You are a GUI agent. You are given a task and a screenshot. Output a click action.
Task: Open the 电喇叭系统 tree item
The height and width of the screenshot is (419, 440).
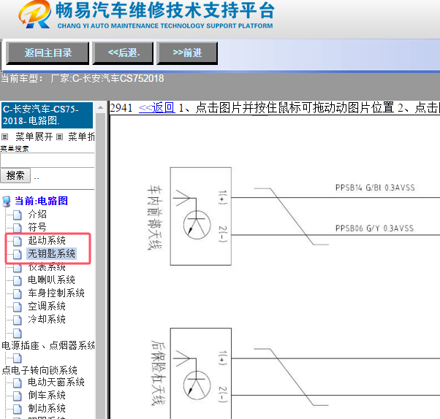point(51,280)
